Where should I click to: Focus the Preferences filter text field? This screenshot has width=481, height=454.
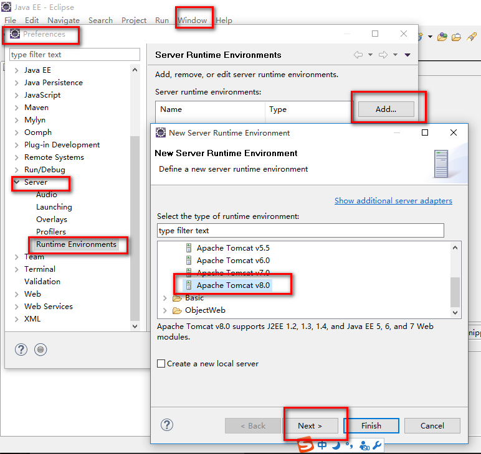75,55
